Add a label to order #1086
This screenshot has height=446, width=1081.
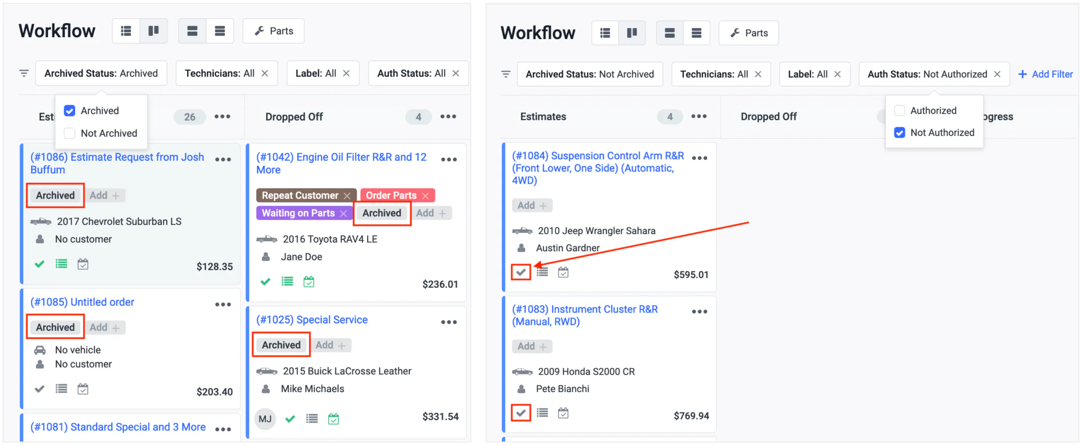point(105,195)
